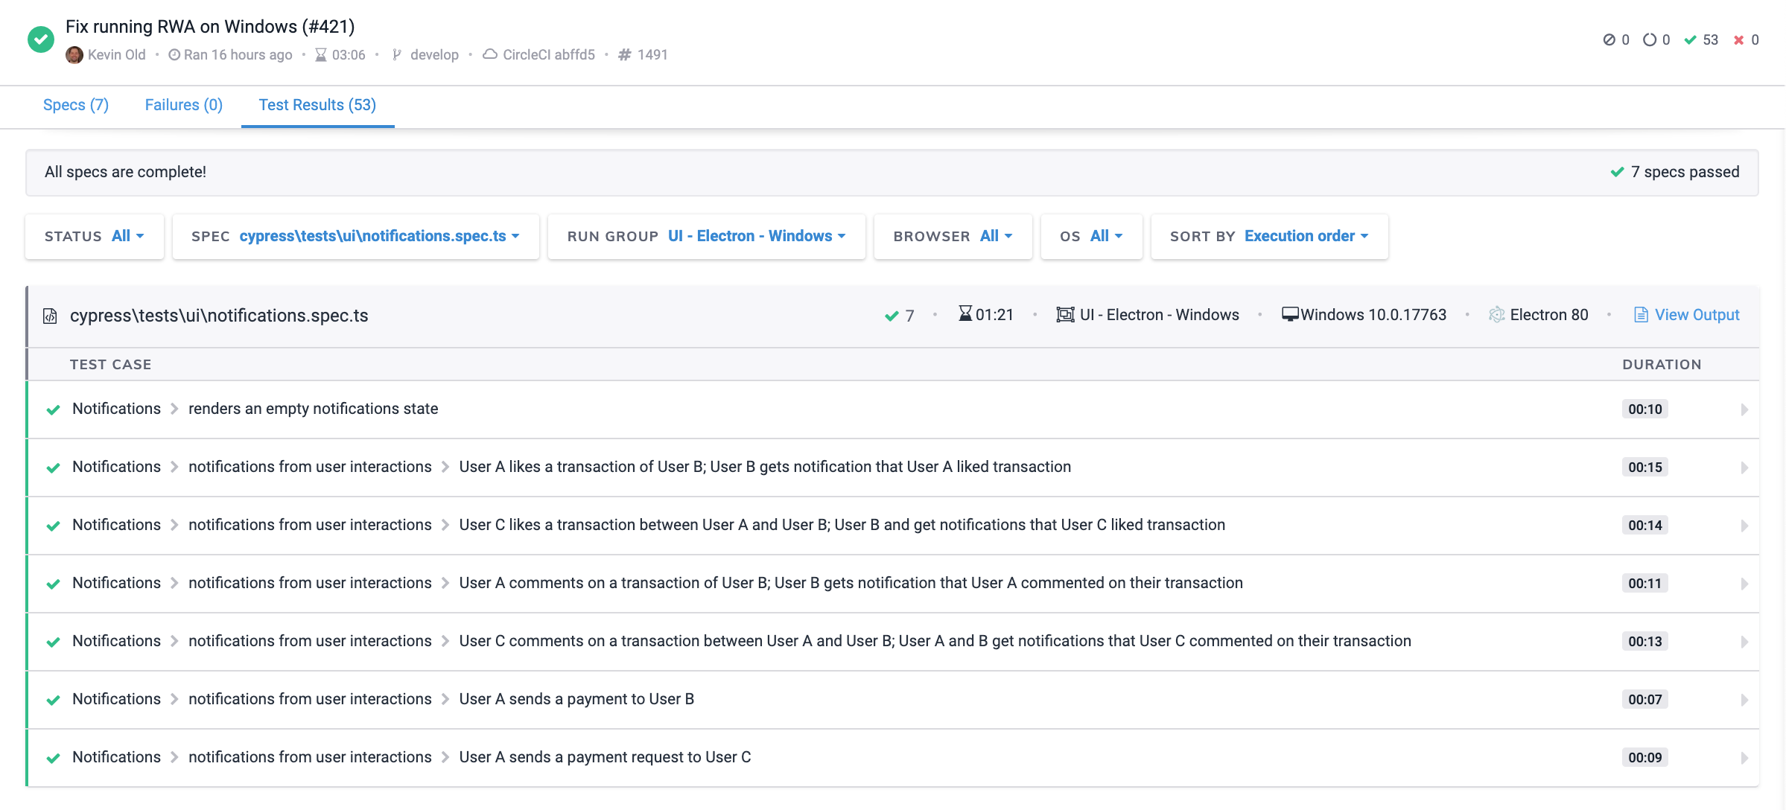Expand the 'User A sends a payment to User B' row arrow
This screenshot has height=810, width=1786.
point(1744,700)
